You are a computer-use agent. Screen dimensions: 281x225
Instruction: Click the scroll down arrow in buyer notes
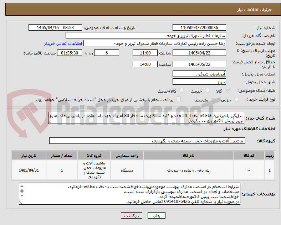pos(22,196)
